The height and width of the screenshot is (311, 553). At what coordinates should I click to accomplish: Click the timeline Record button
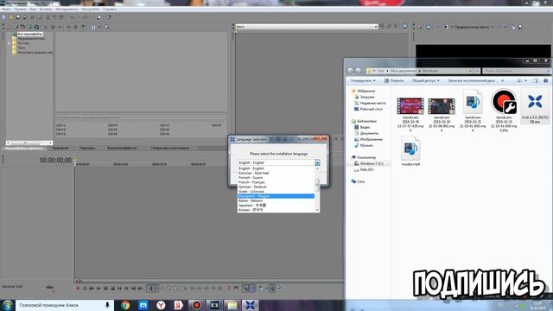[x=78, y=289]
